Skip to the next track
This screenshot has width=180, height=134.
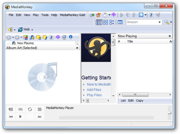tap(40, 117)
